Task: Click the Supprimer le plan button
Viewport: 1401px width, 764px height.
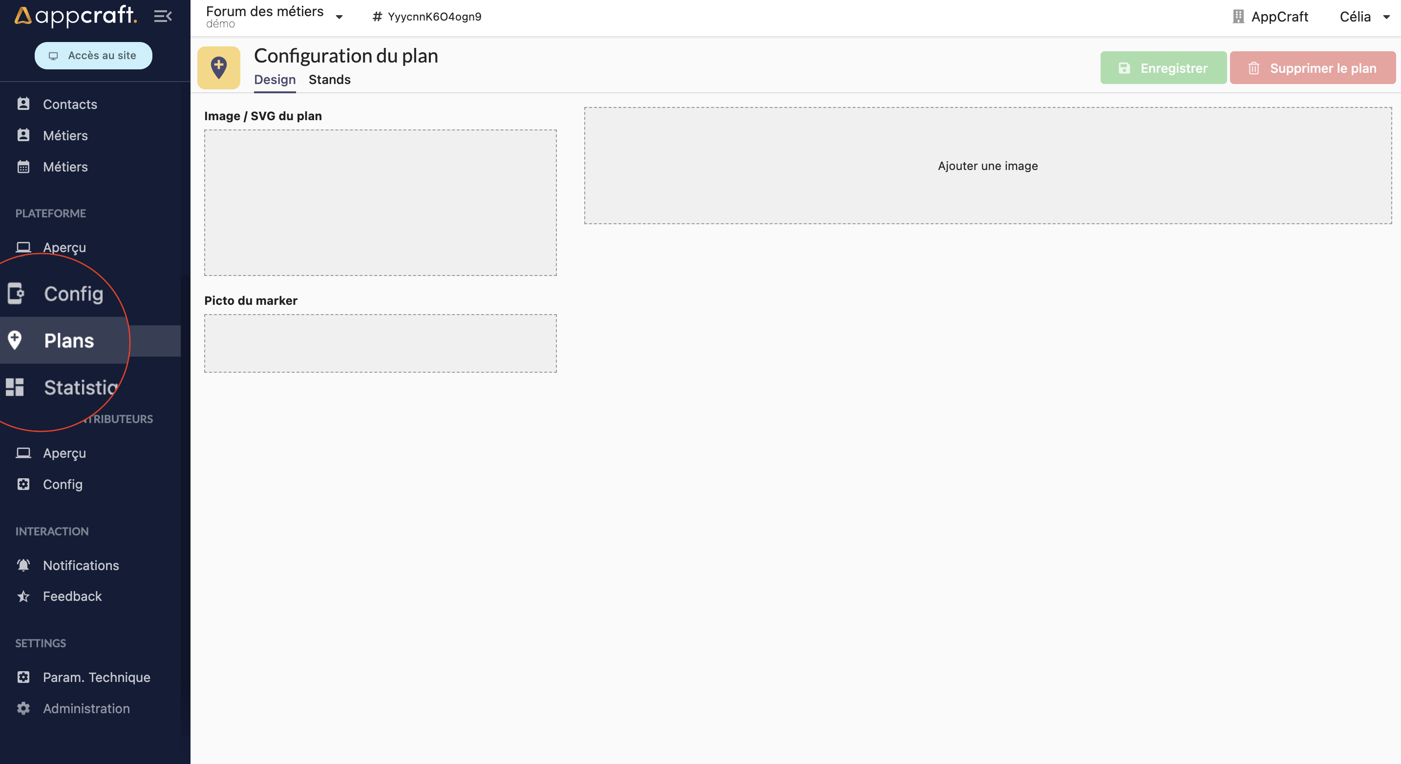Action: click(x=1313, y=68)
